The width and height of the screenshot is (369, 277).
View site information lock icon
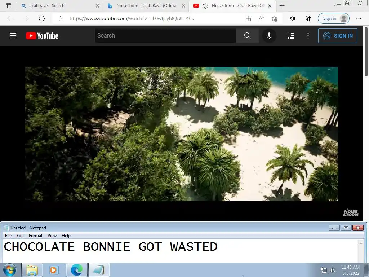pos(61,18)
